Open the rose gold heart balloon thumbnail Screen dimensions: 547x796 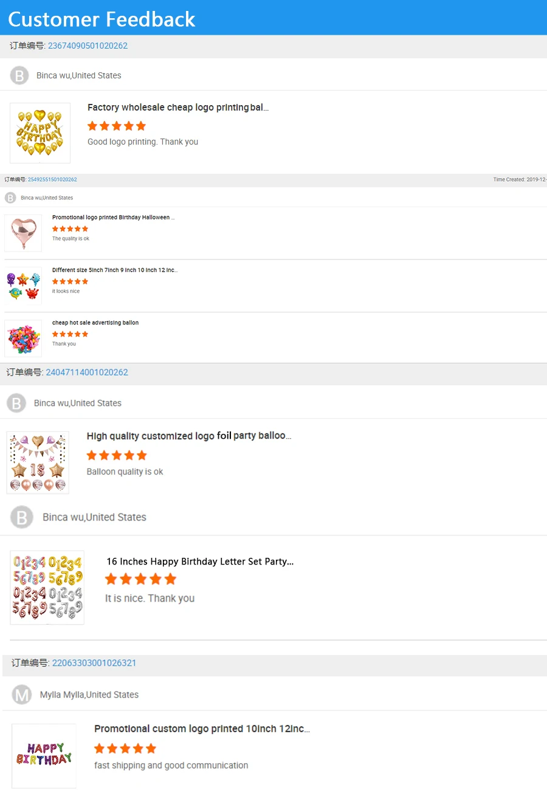coord(23,233)
